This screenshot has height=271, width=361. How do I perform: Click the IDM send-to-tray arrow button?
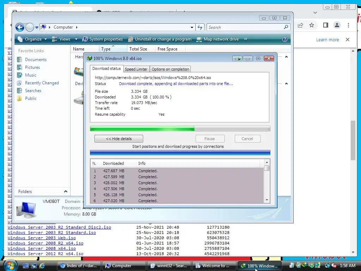click(237, 59)
